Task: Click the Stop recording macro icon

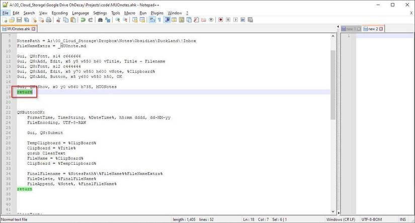Action: 228,20
